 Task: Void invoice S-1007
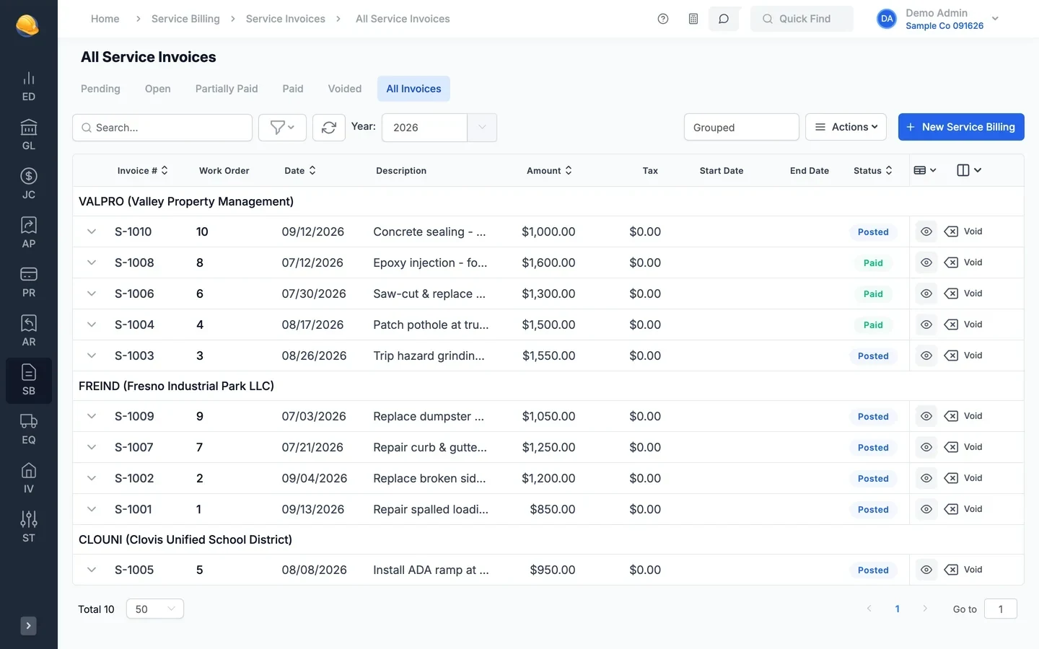[964, 447]
